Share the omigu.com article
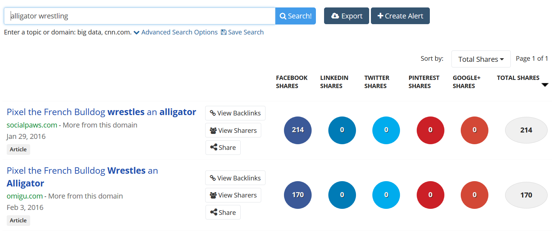The height and width of the screenshot is (233, 553). pos(223,212)
